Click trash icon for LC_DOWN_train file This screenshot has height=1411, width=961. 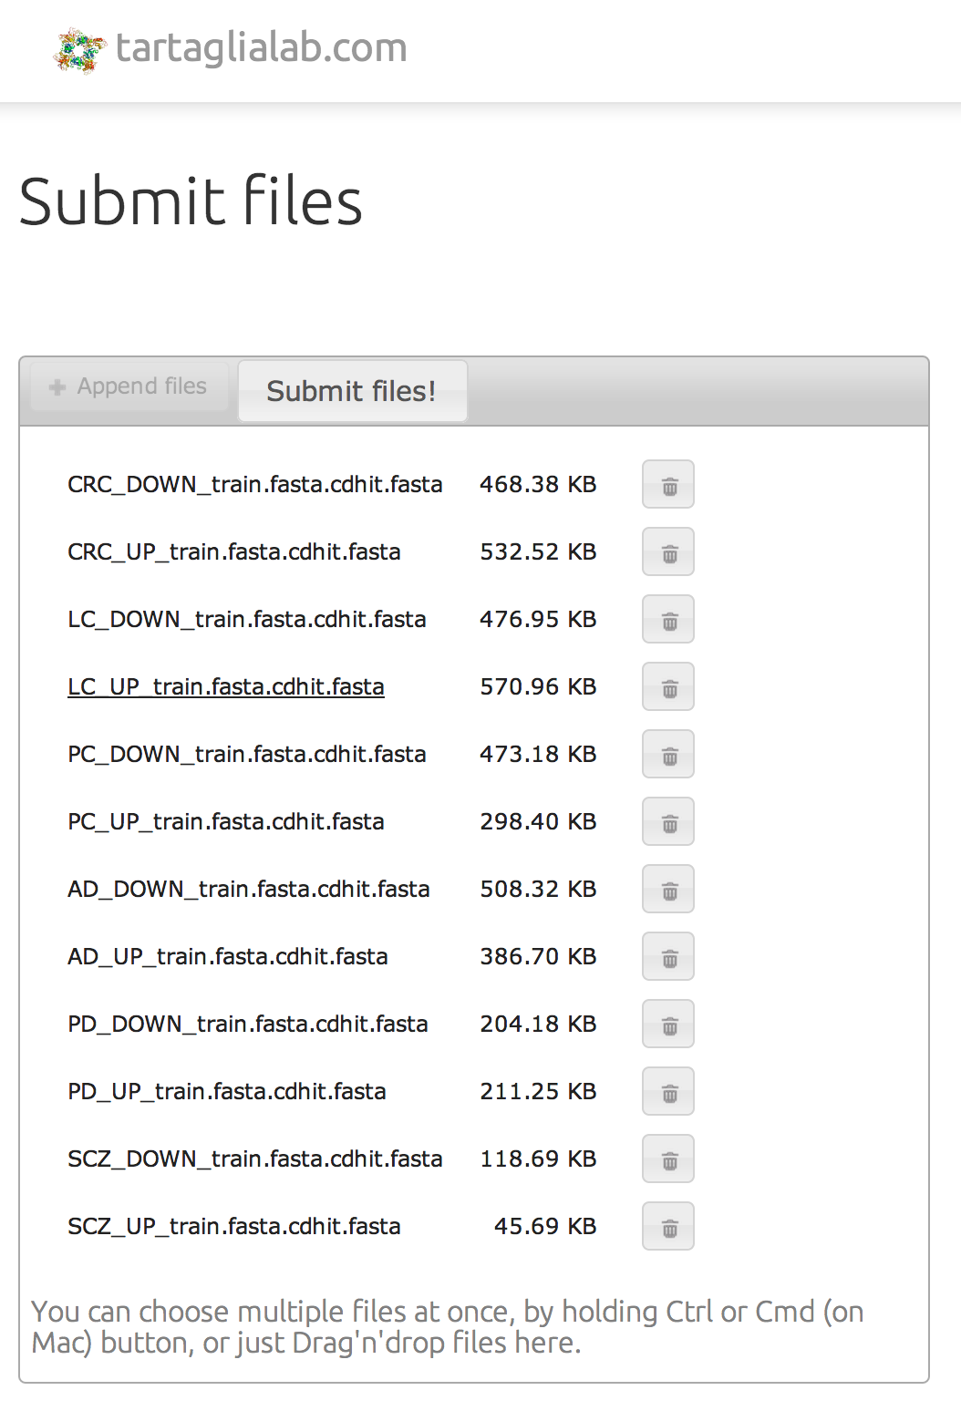(667, 619)
